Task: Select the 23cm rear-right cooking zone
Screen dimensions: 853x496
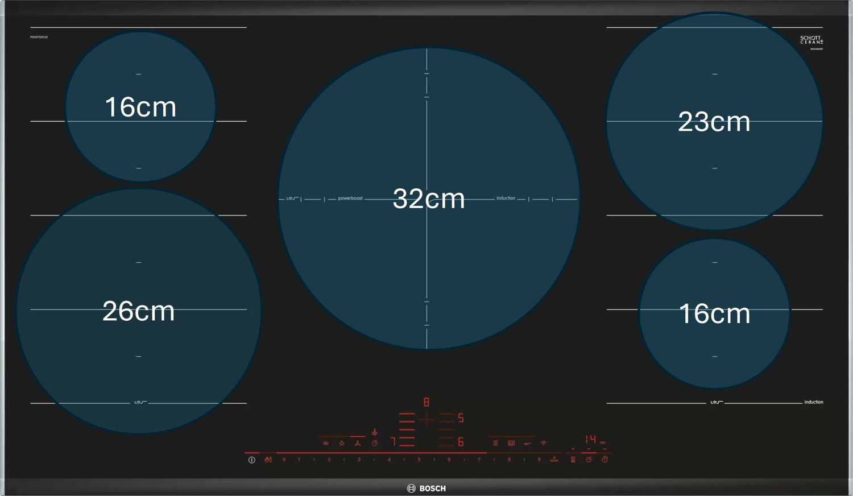Action: [714, 122]
